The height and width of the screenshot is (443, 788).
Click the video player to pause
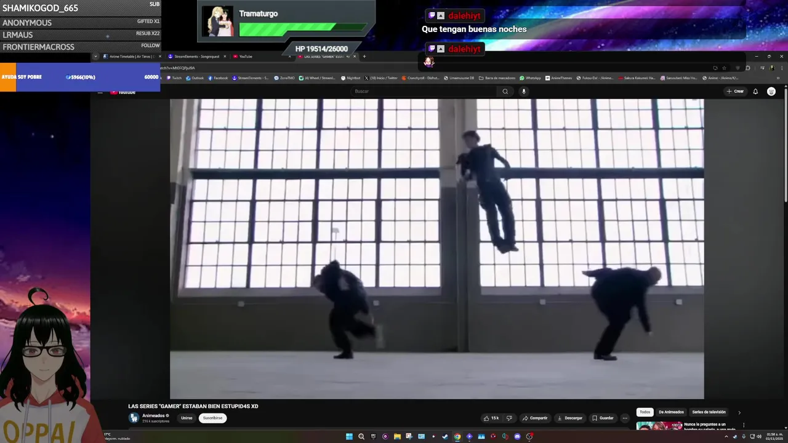tap(437, 249)
